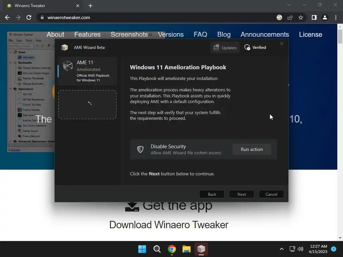Screen dimensions: 343x257
Task: View site info via the lock icon
Action: click(42, 17)
